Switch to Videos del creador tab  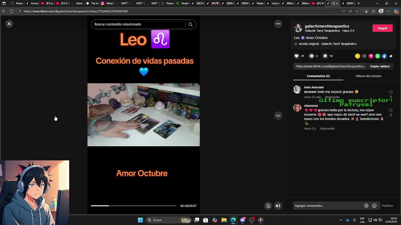pyautogui.click(x=368, y=76)
